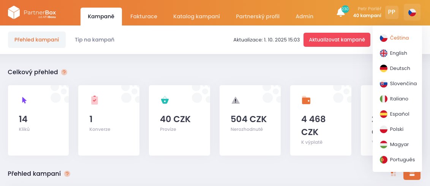
Task: Click the 504 CZK Nerozhodnuté value
Action: (x=249, y=119)
